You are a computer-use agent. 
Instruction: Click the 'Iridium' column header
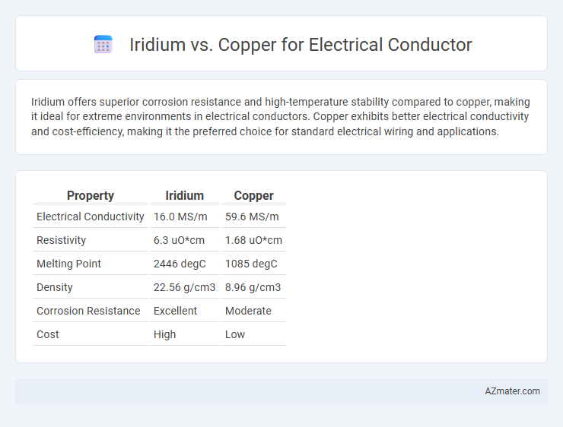pyautogui.click(x=185, y=195)
